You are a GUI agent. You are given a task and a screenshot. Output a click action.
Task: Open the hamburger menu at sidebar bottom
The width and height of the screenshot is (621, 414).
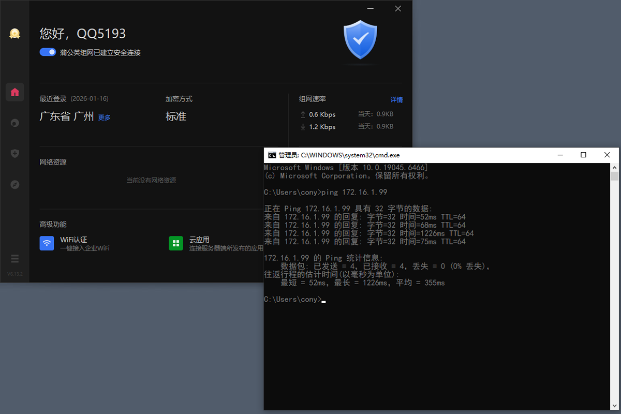[14, 259]
